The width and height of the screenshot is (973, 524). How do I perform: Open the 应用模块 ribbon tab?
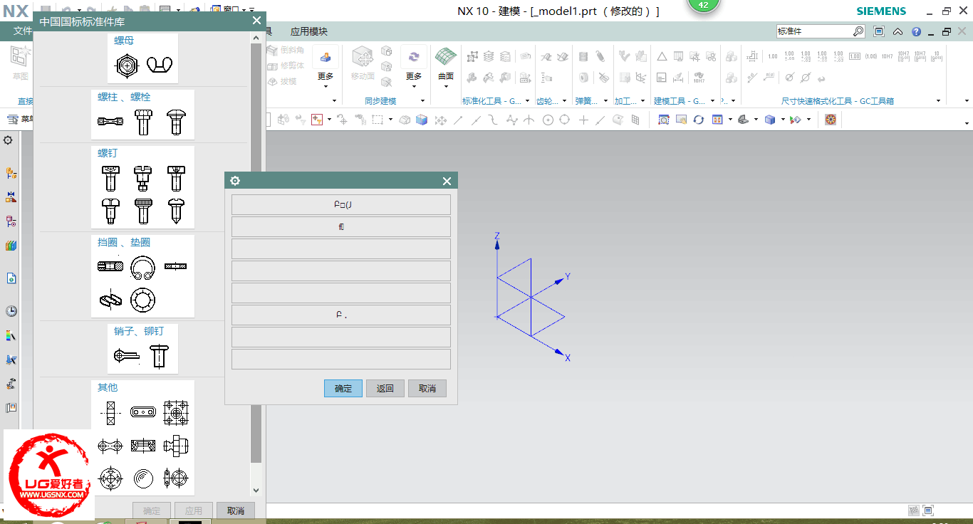[x=309, y=31]
